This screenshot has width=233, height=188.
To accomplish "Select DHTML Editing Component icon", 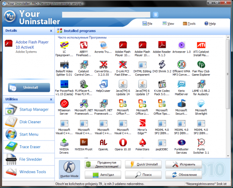I will pos(142,65).
